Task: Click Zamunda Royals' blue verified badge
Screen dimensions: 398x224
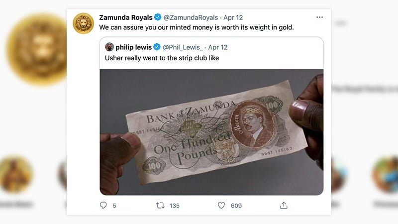Action: pos(158,17)
